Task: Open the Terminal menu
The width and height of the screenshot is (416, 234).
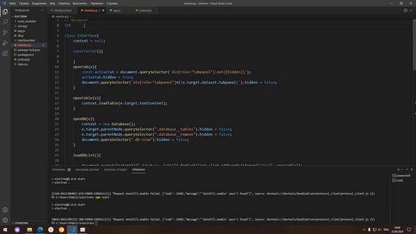Action: (x=97, y=3)
